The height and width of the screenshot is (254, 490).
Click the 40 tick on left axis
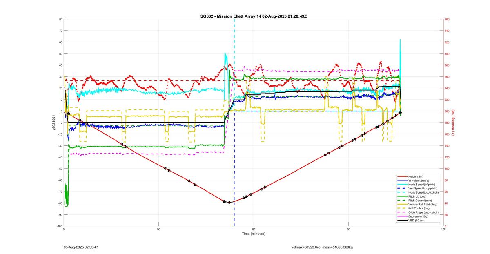coord(60,65)
